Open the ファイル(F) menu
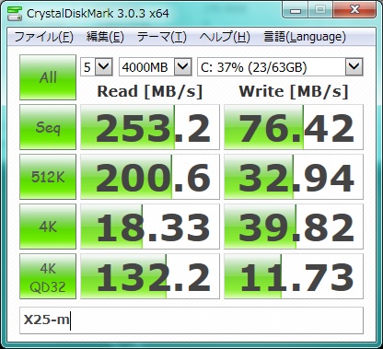This screenshot has width=383, height=349. [44, 37]
